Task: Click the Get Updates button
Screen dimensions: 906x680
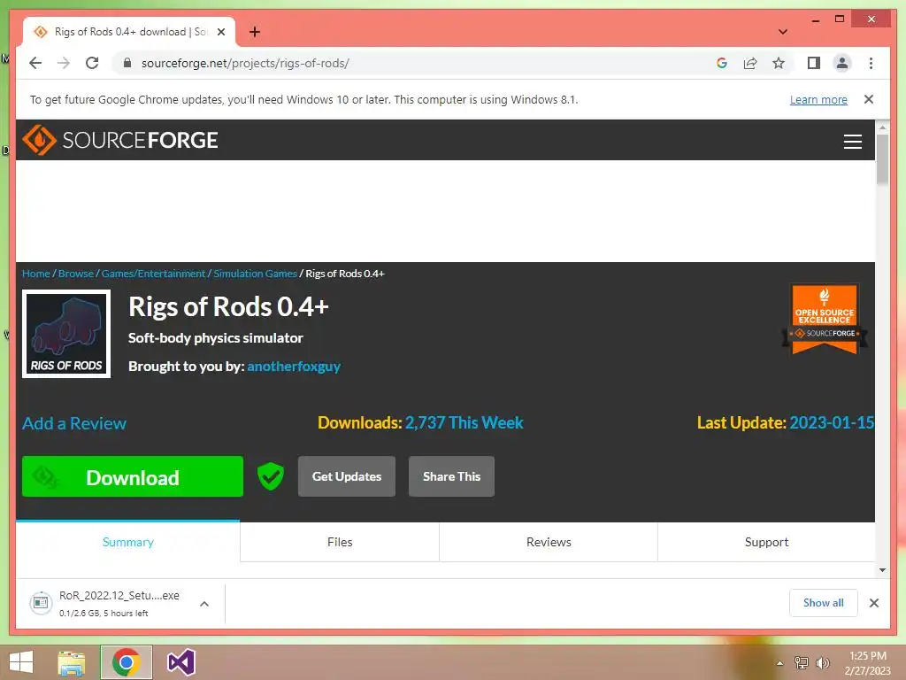Action: 347,476
